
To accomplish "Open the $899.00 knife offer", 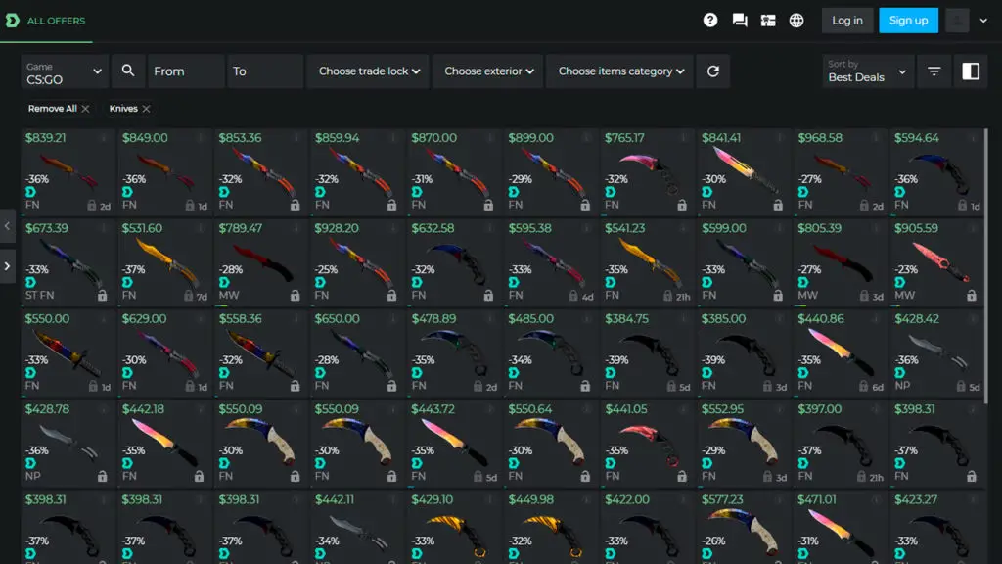I will pyautogui.click(x=551, y=171).
